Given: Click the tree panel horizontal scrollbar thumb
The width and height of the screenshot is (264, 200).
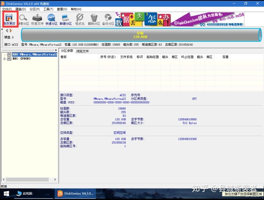Looking at the screenshot, I should [x=27, y=179].
